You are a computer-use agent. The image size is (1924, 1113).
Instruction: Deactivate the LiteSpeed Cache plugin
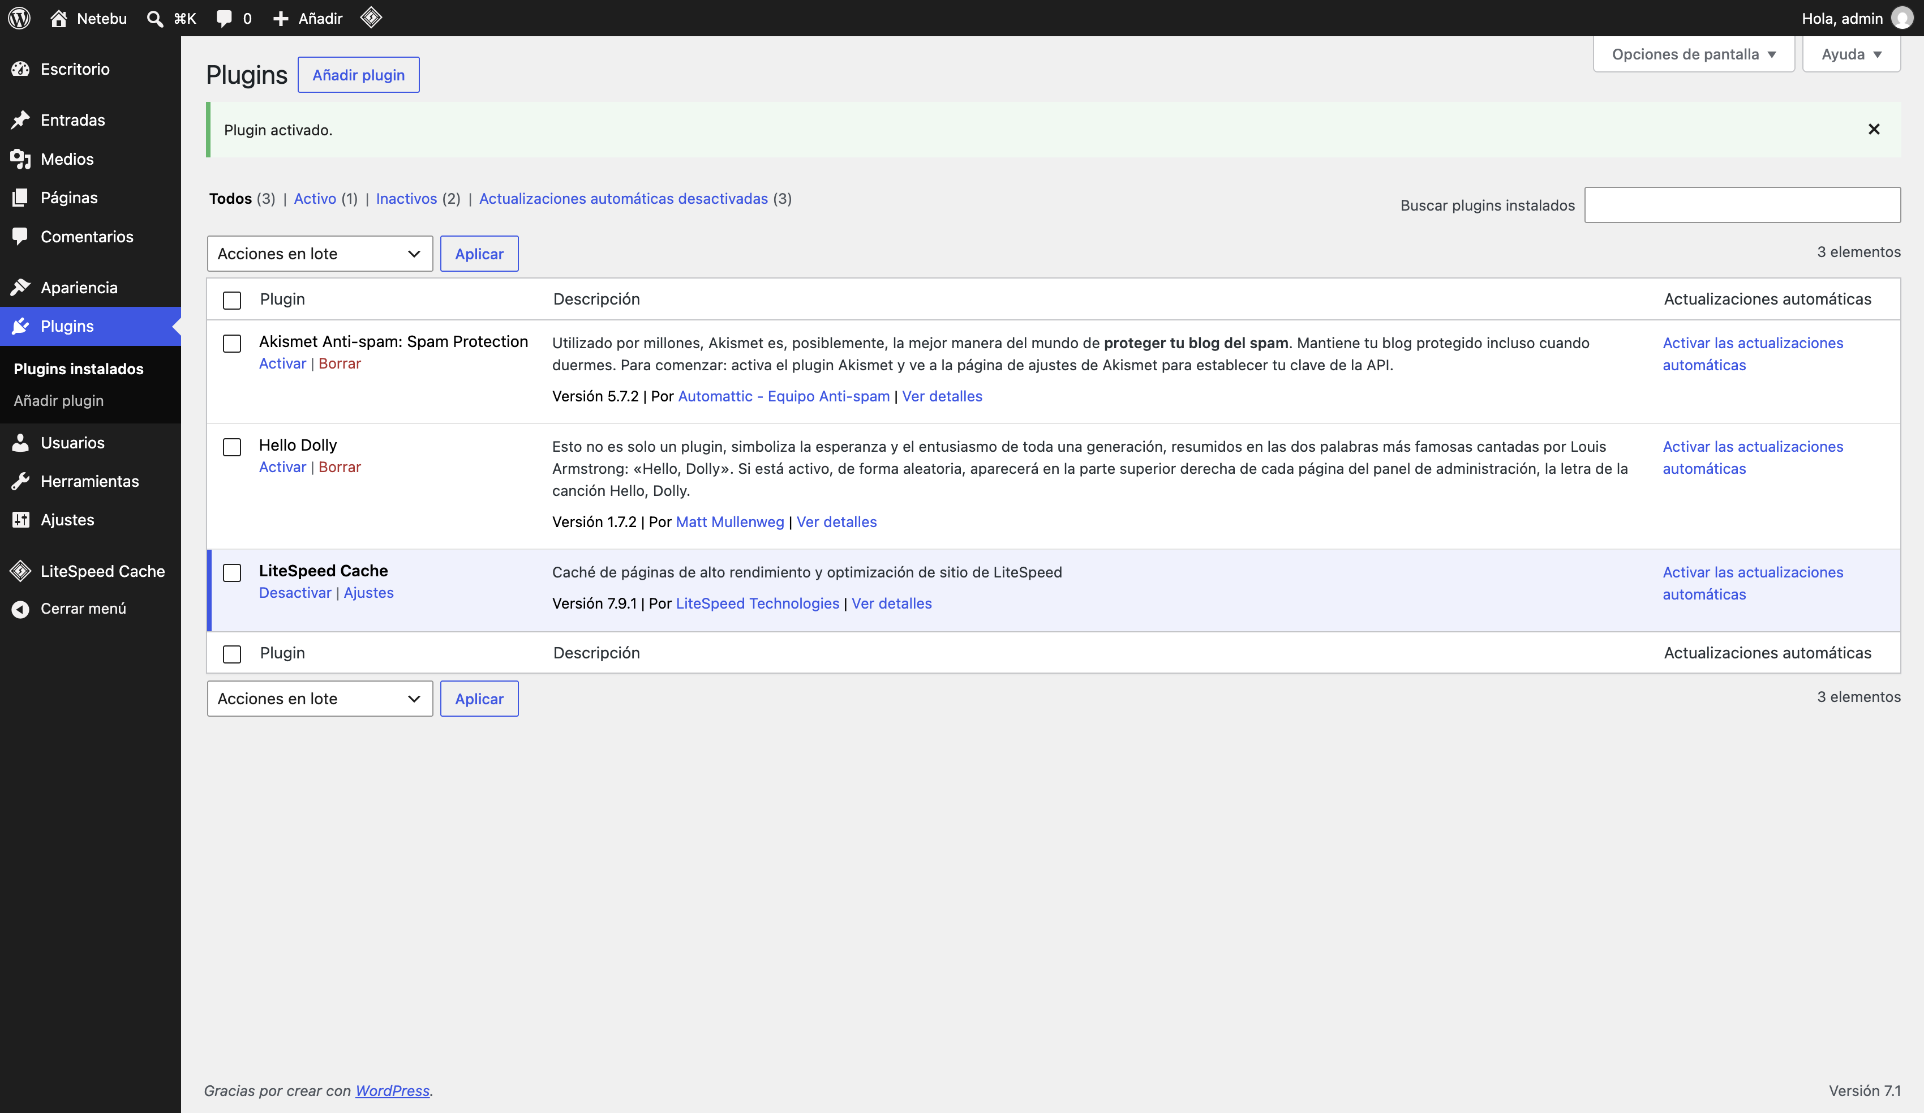295,593
